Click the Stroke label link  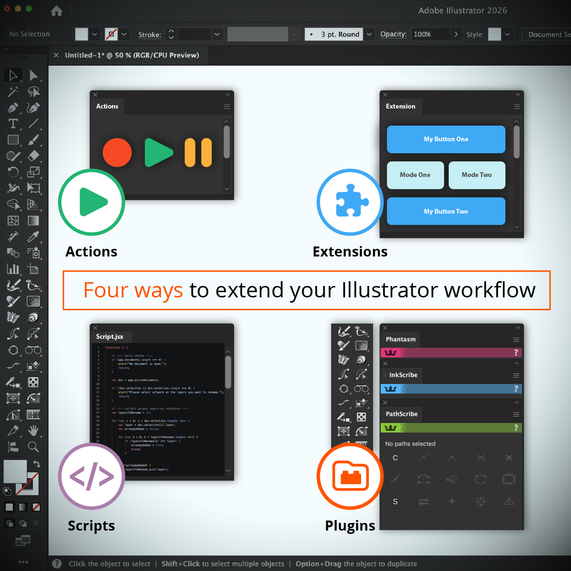150,35
